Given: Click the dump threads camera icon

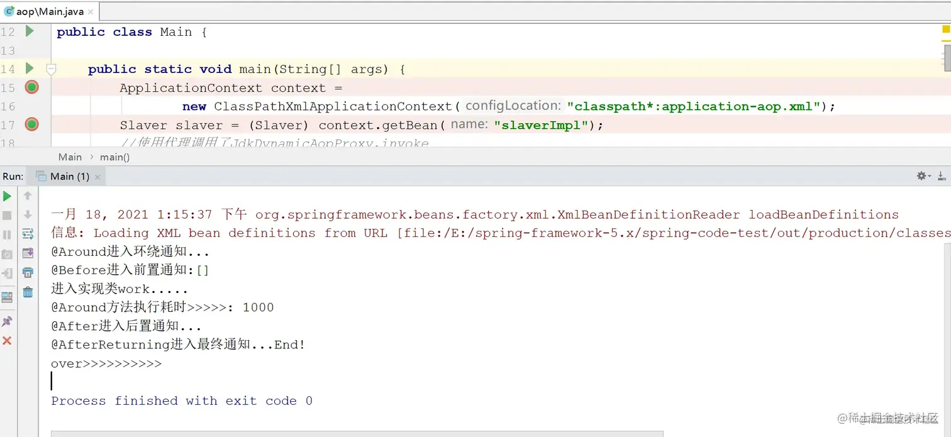Looking at the screenshot, I should [7, 254].
